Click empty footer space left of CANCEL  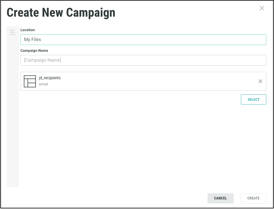pos(108,198)
